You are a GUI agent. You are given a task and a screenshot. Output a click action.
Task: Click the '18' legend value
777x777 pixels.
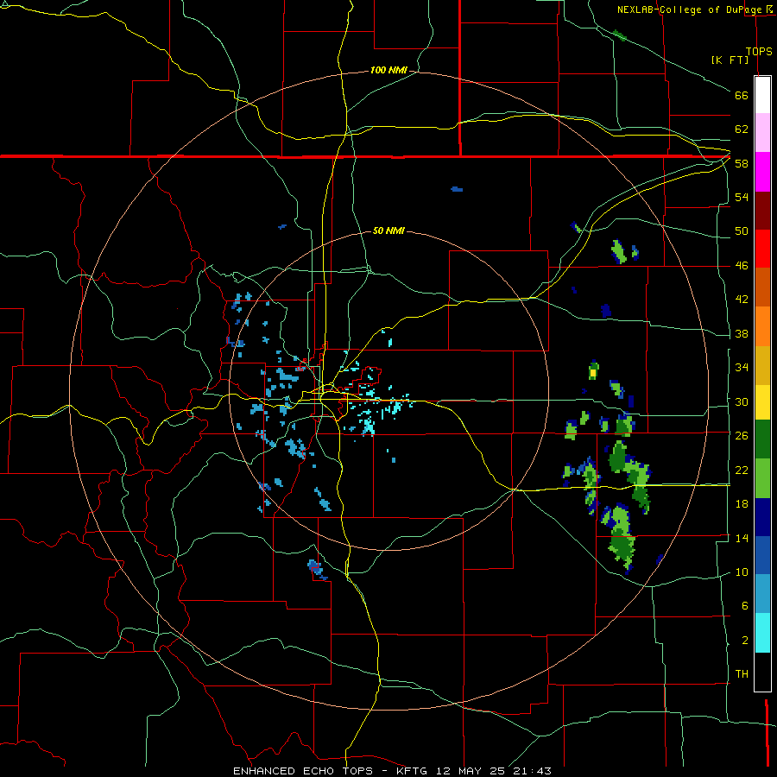[742, 504]
